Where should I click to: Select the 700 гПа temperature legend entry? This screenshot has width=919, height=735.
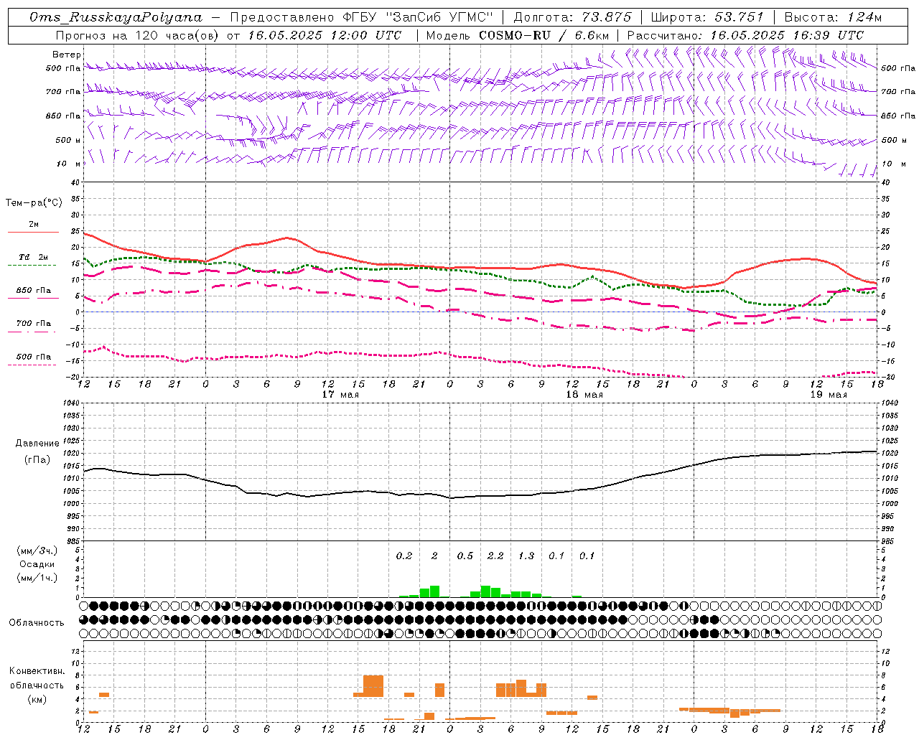coord(34,324)
